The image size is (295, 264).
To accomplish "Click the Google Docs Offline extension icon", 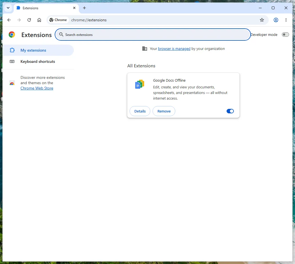I will point(140,84).
